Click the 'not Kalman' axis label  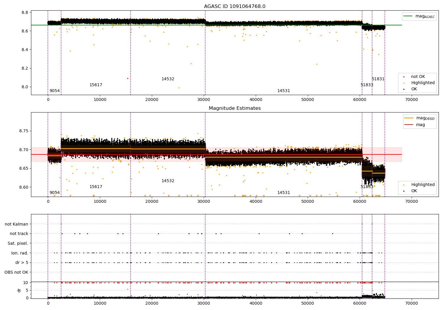(17, 224)
